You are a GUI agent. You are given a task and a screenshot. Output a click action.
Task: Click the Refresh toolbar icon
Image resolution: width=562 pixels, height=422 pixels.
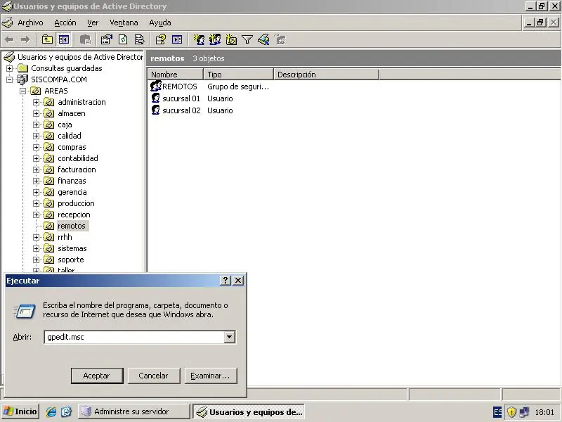pos(123,39)
